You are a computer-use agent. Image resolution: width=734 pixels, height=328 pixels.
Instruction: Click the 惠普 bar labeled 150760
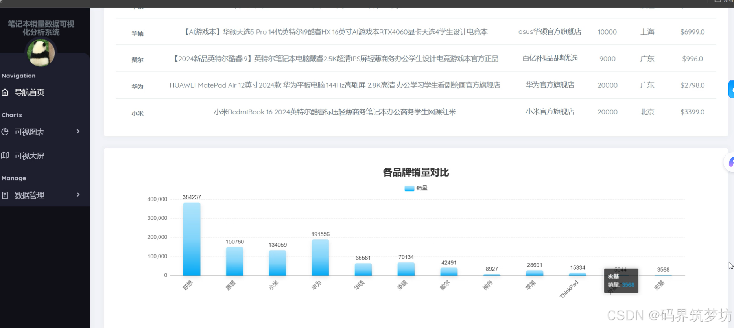[234, 261]
